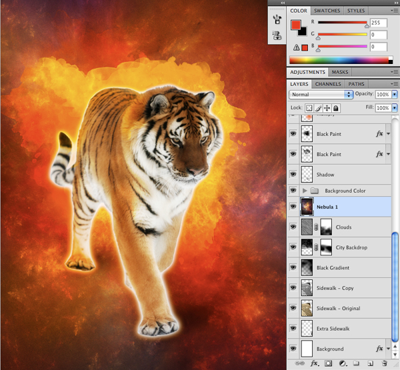Select the Shadow layer name
This screenshot has width=400, height=370.
[x=325, y=175]
